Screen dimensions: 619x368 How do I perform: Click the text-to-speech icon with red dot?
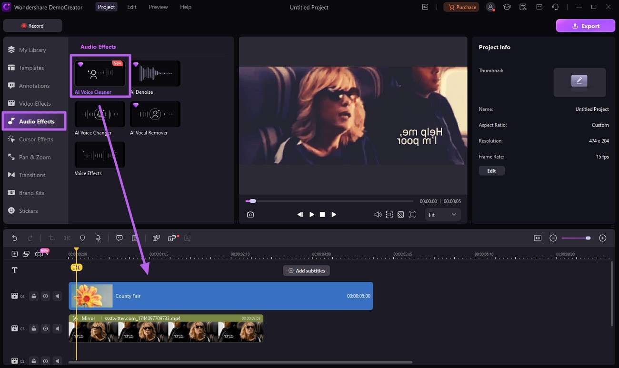[x=172, y=238]
